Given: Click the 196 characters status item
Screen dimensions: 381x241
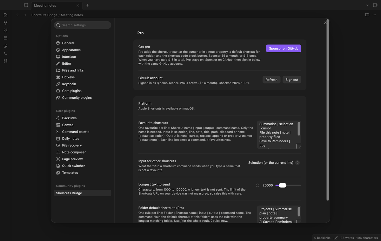Looking at the screenshot, I should tap(367, 238).
